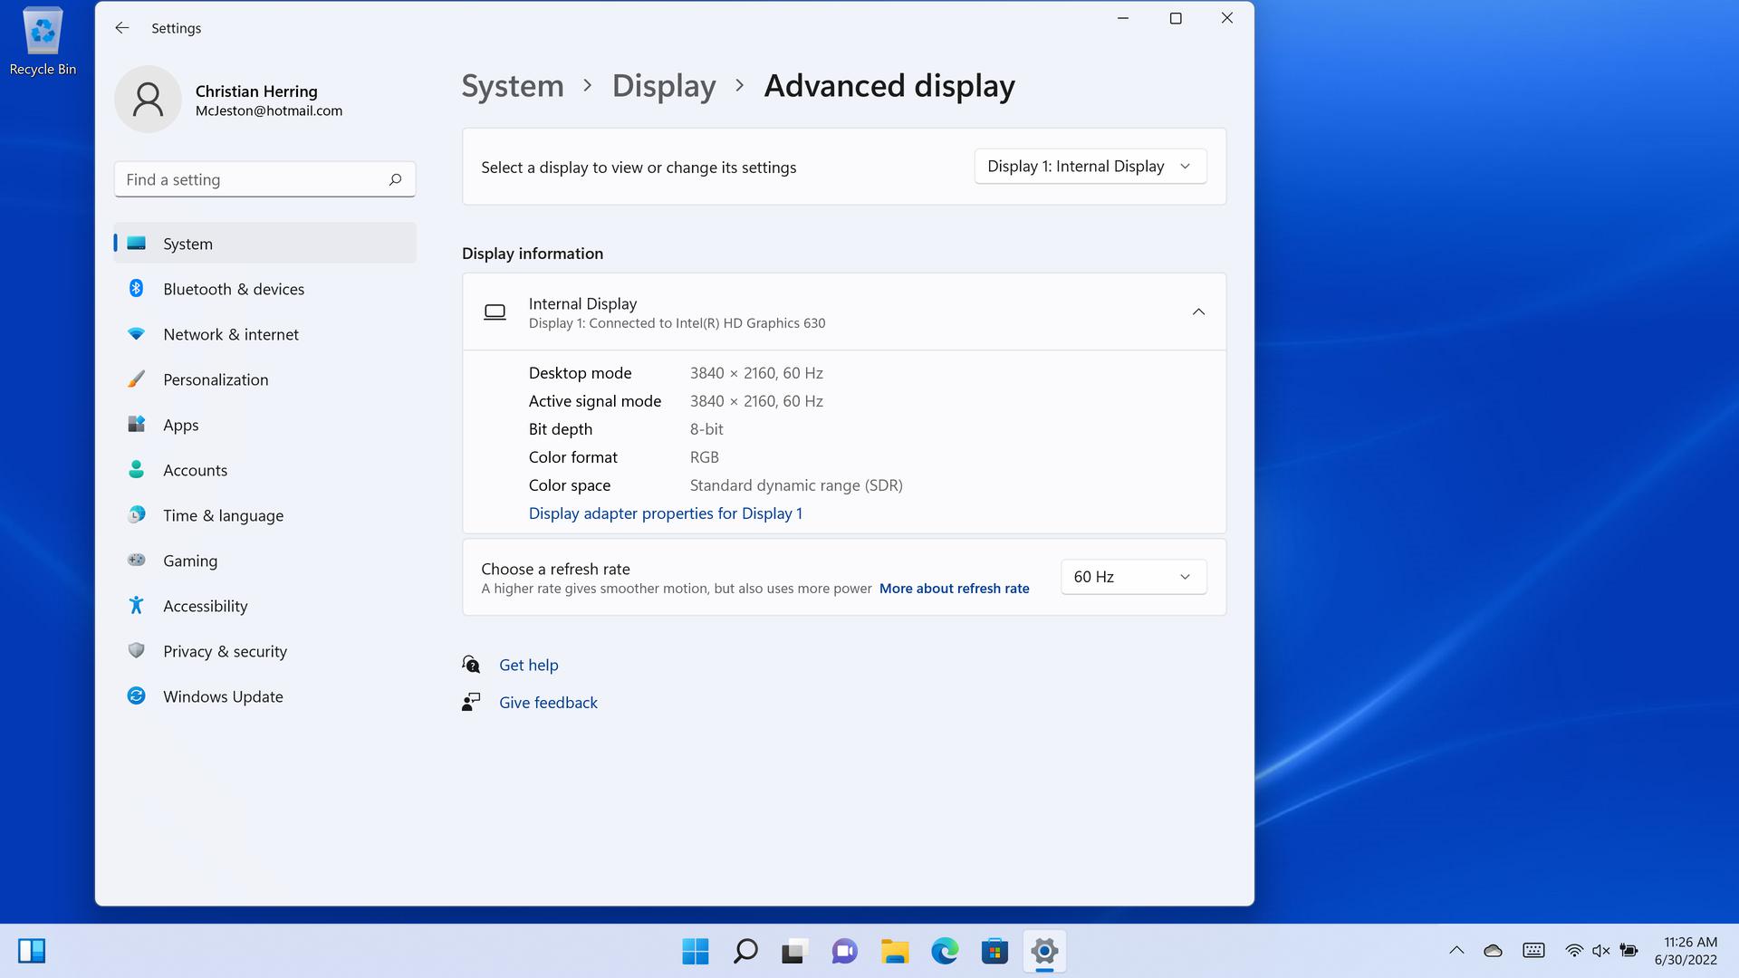Click the OneDrive cloud tray icon
The width and height of the screenshot is (1739, 978).
(x=1493, y=950)
